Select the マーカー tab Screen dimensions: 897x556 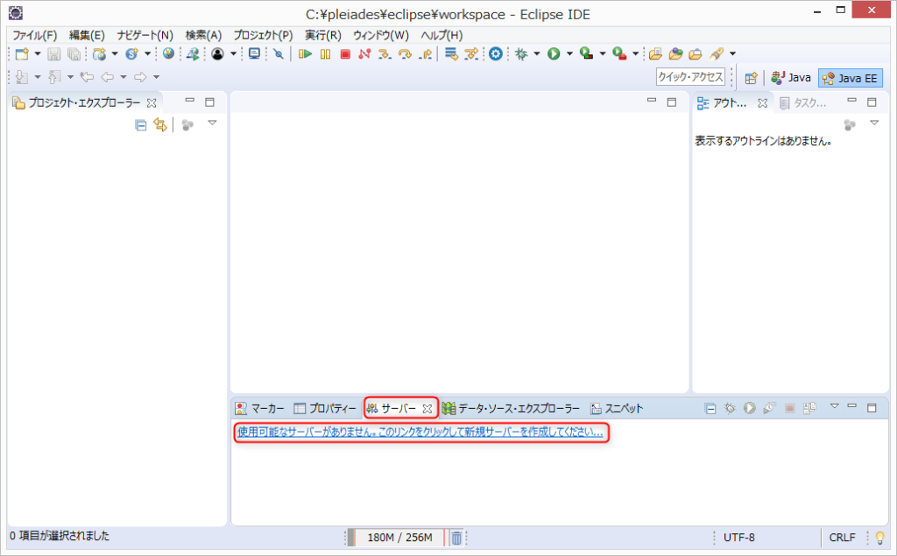(x=260, y=408)
